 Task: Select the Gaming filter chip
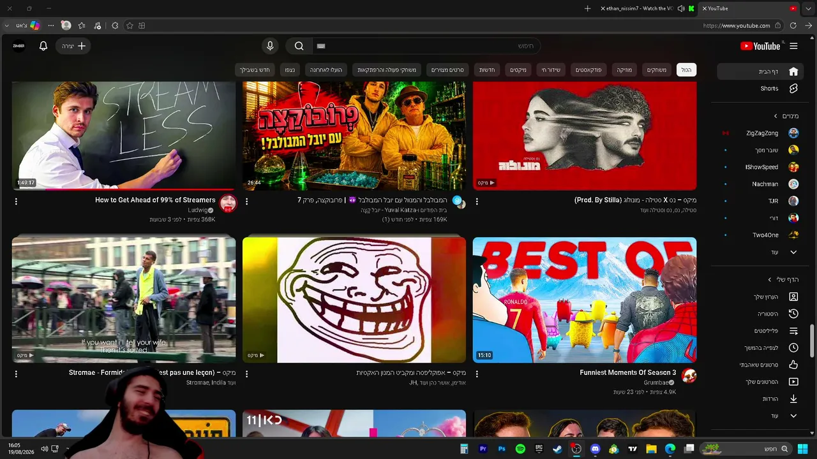coord(657,69)
